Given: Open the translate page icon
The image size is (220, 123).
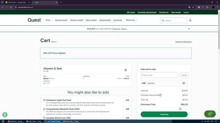Looking at the screenshot, I should (x=189, y=7).
